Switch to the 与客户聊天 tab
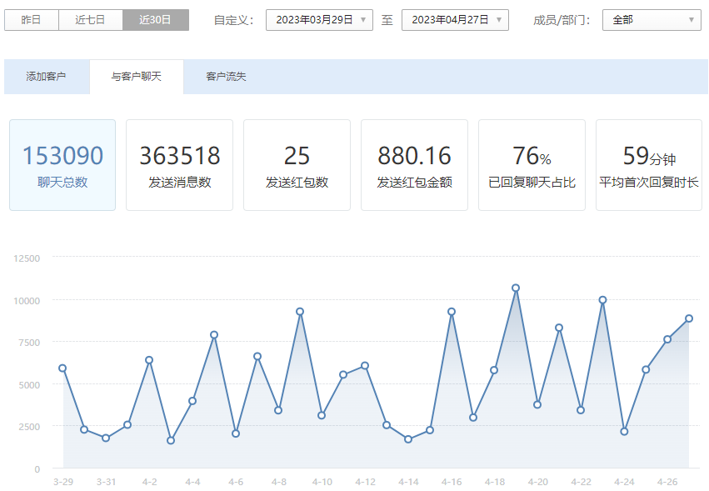Image resolution: width=709 pixels, height=491 pixels. click(137, 77)
